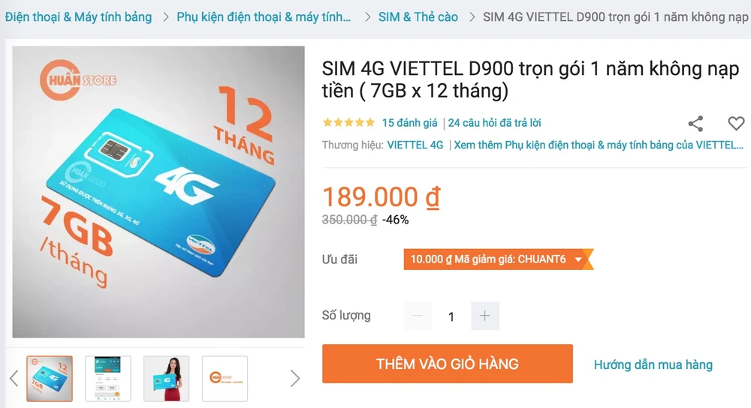This screenshot has height=408, width=751.
Task: Increase quantity with plus button
Action: (x=484, y=316)
